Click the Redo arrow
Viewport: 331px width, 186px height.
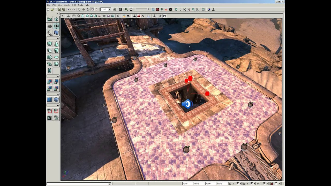[73, 10]
